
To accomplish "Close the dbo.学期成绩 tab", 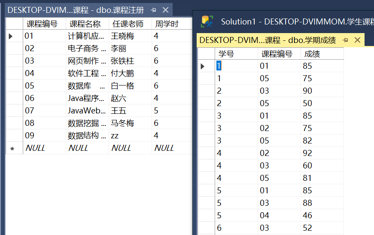I will [357, 40].
